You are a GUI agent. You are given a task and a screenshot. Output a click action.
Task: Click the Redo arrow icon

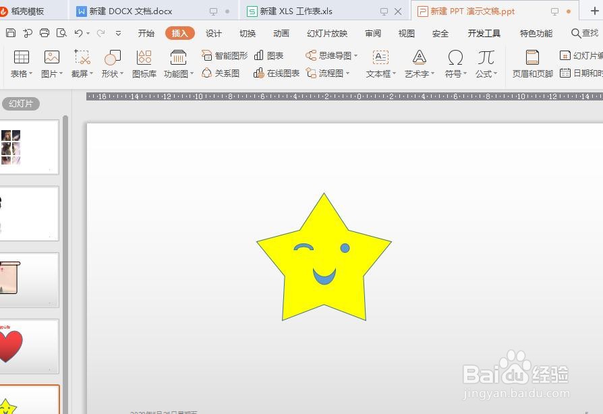100,34
